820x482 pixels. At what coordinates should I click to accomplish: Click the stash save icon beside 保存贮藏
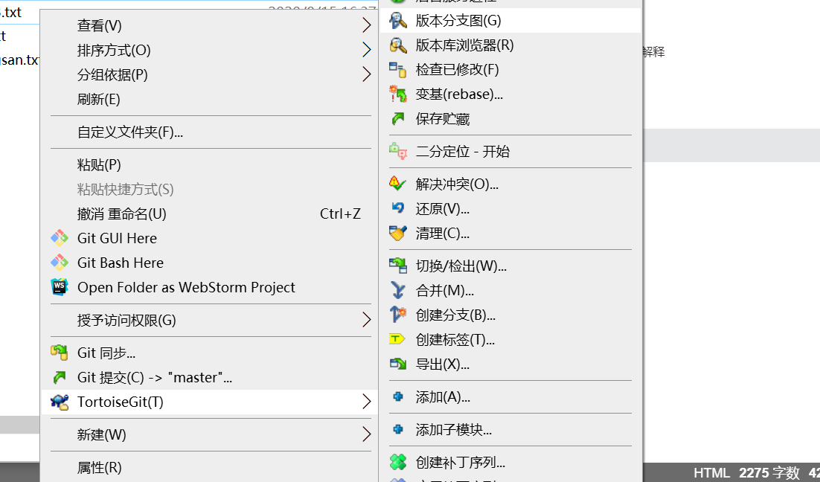[x=398, y=119]
